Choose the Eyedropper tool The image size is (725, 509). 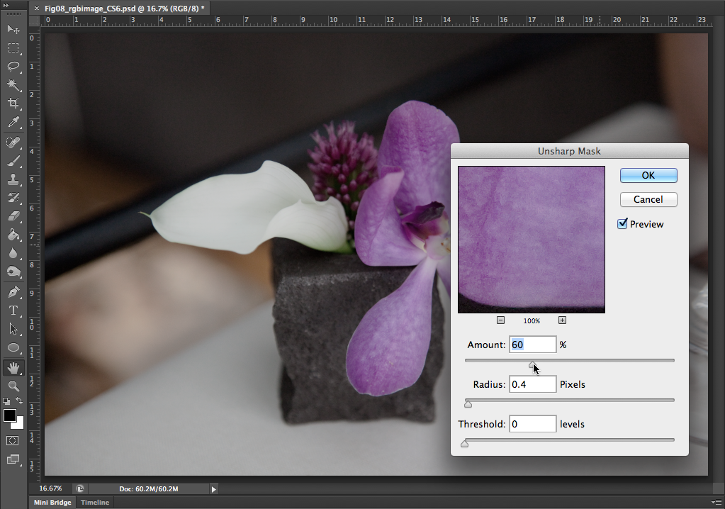pos(13,123)
